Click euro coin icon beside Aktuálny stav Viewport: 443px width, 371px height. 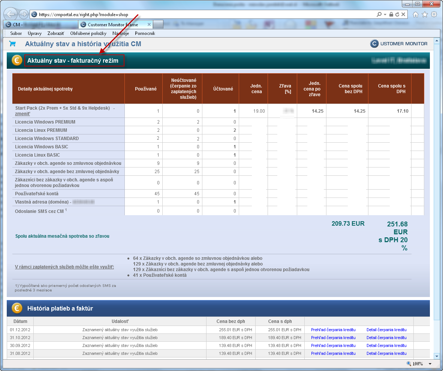(x=17, y=60)
